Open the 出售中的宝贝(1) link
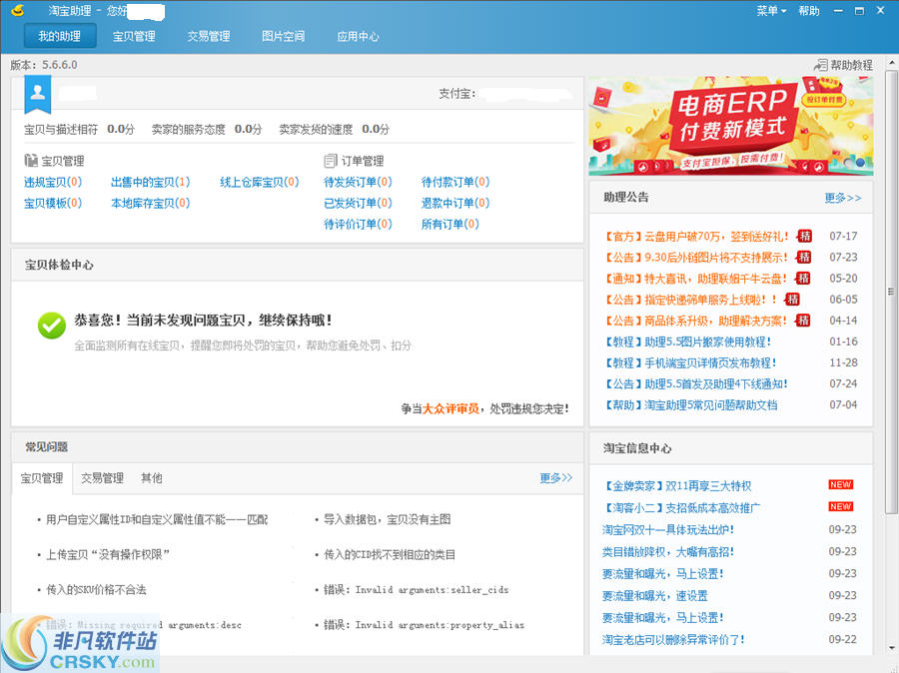 pyautogui.click(x=150, y=183)
